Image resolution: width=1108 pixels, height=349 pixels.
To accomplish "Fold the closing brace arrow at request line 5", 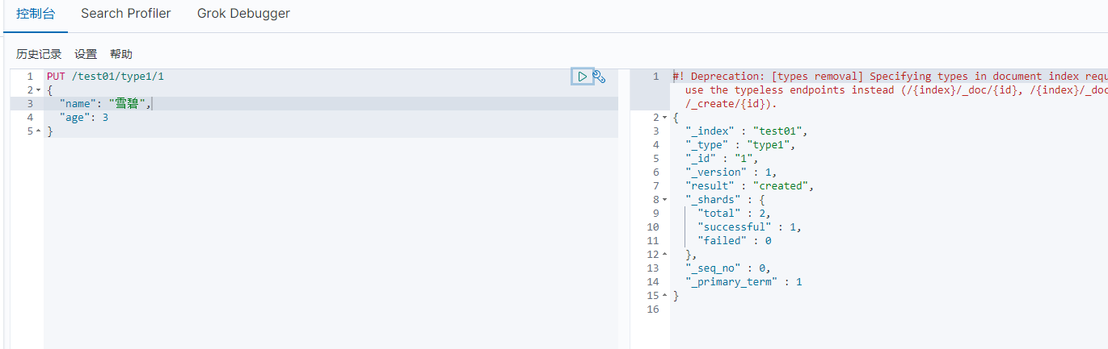I will [38, 131].
